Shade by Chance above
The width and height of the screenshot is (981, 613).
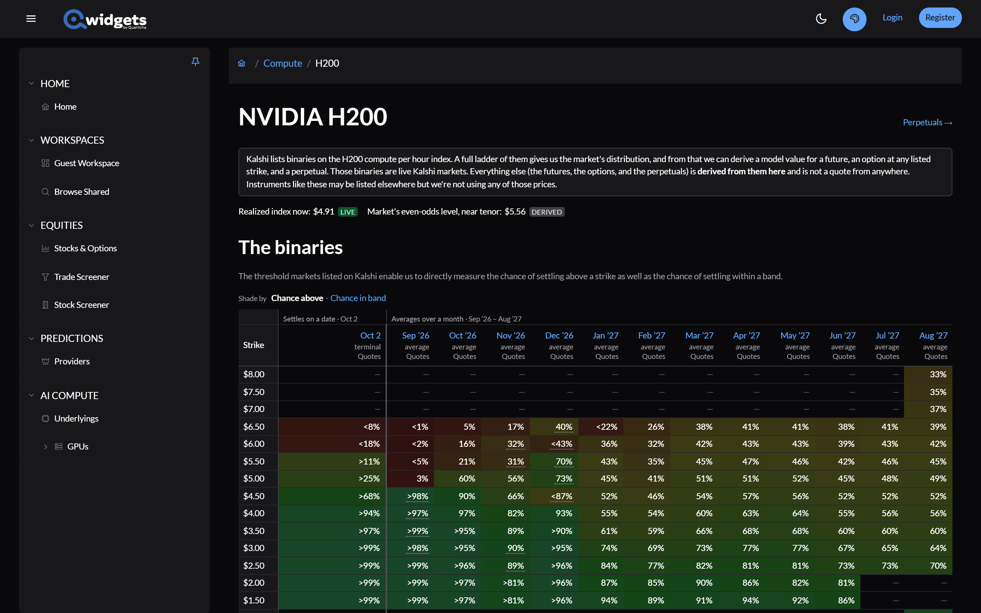pyautogui.click(x=297, y=298)
